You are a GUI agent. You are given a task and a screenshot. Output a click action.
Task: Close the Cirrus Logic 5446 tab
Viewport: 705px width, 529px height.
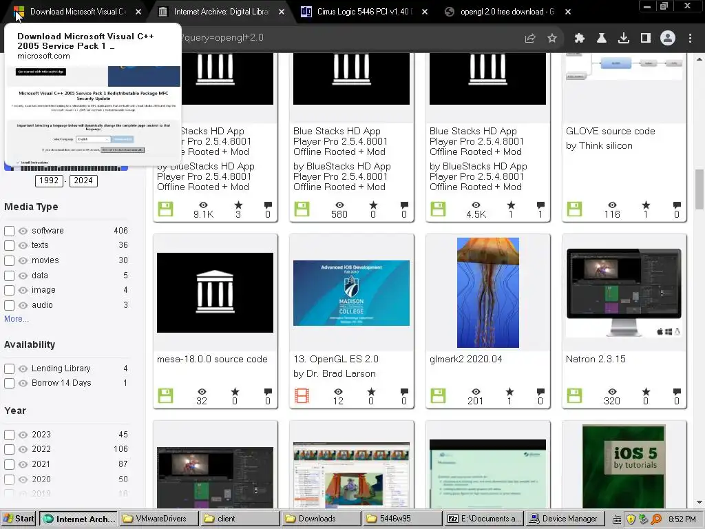click(425, 12)
